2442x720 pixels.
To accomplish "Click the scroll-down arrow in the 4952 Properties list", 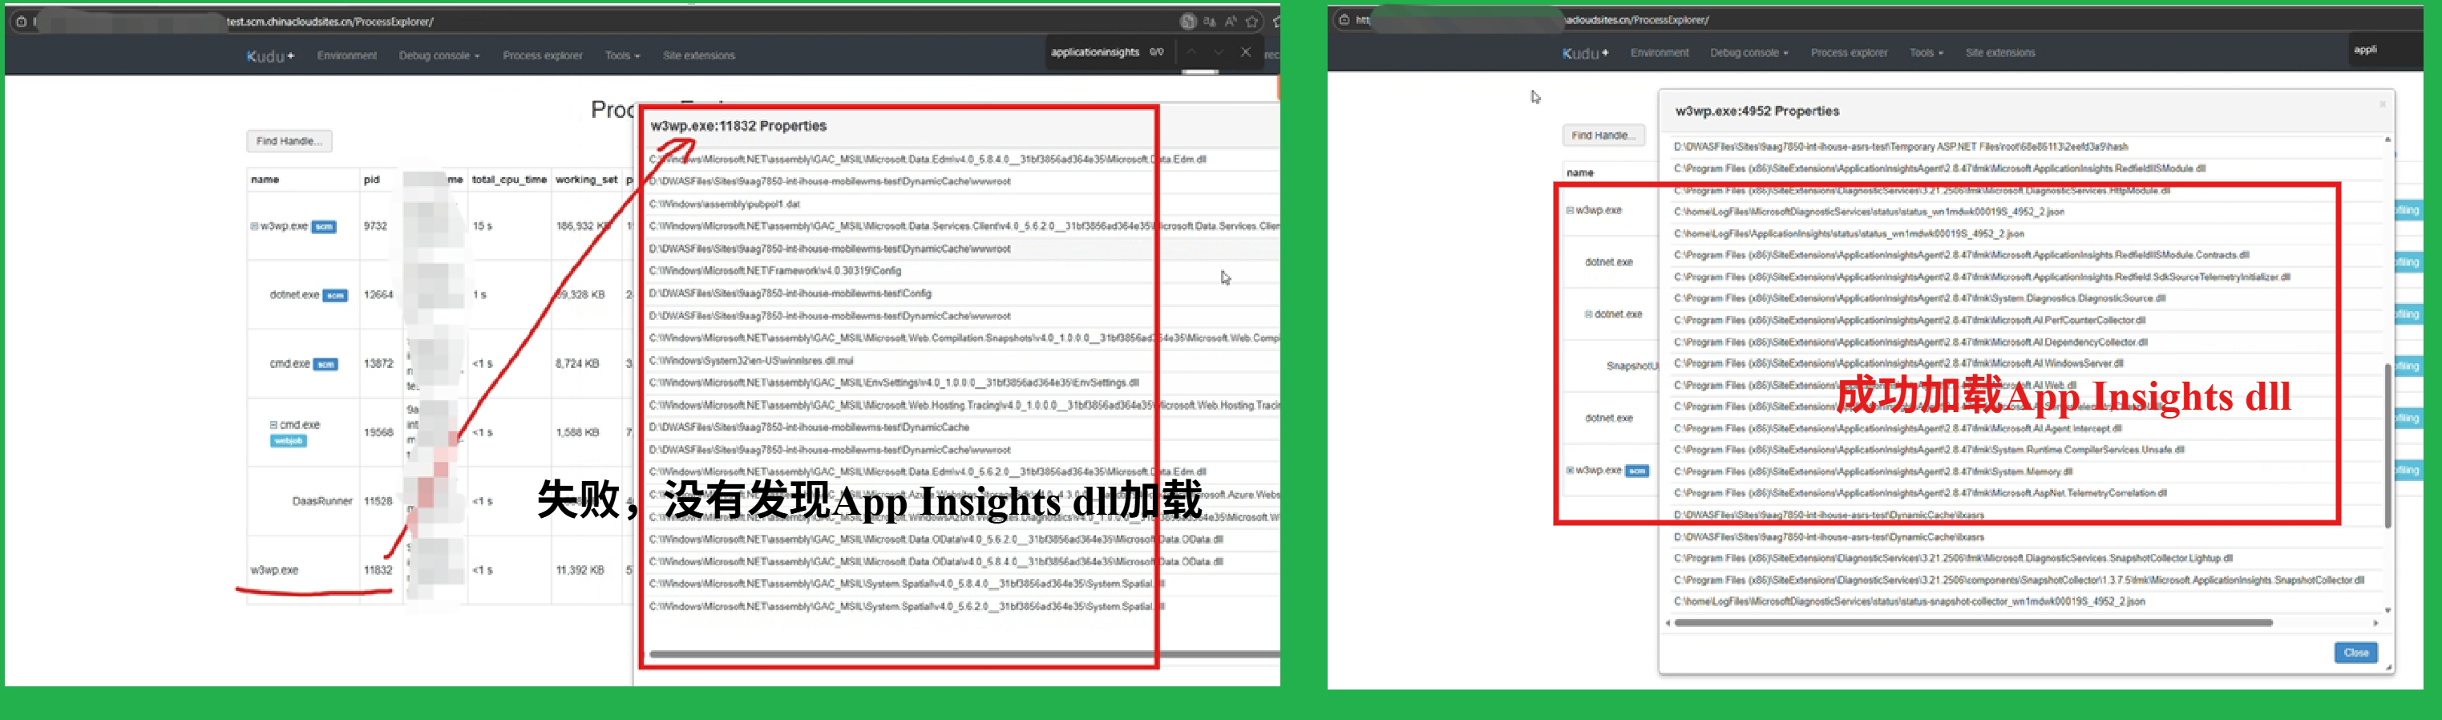I will coord(2387,610).
